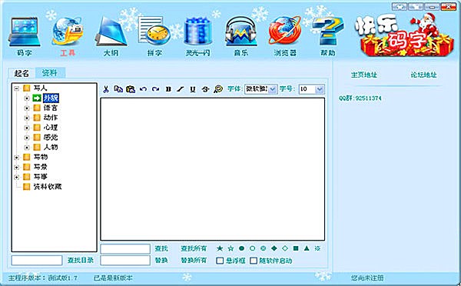Insert the hollow star symbol

pos(230,248)
